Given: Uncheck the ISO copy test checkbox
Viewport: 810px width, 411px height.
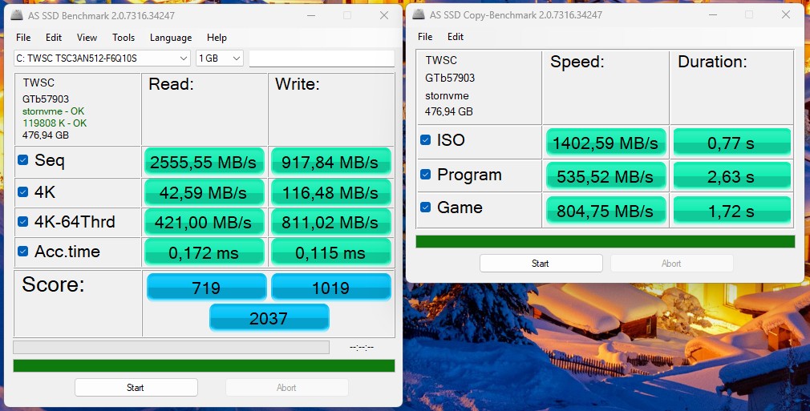Looking at the screenshot, I should (426, 140).
